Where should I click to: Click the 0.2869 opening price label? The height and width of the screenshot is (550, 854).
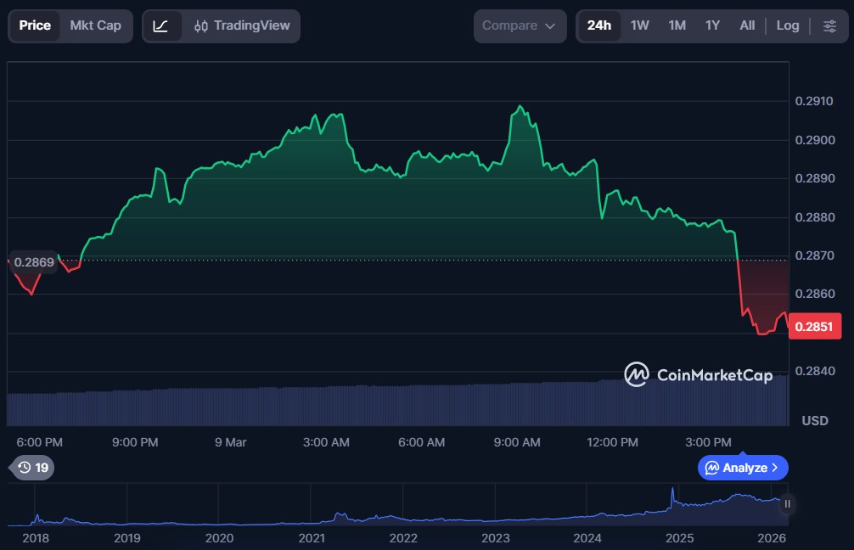tap(34, 262)
